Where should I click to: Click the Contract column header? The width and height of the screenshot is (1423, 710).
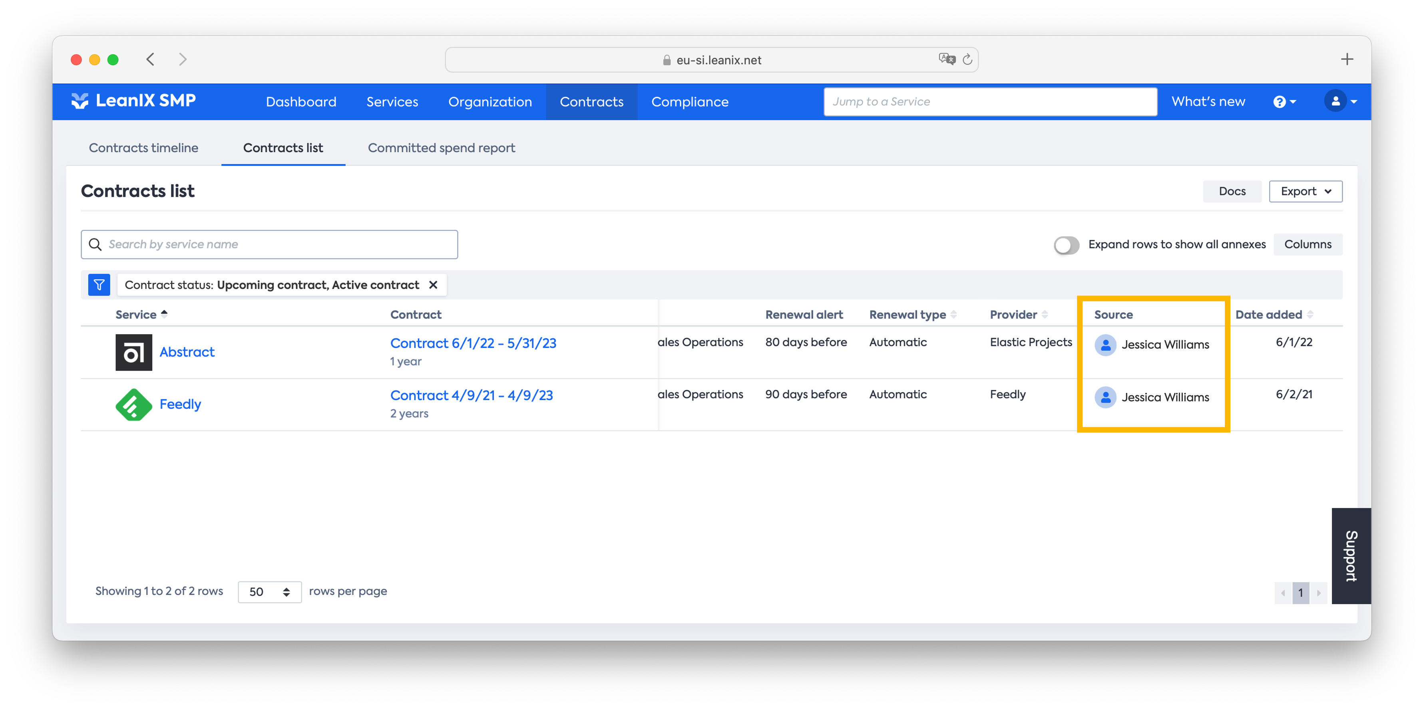coord(416,314)
